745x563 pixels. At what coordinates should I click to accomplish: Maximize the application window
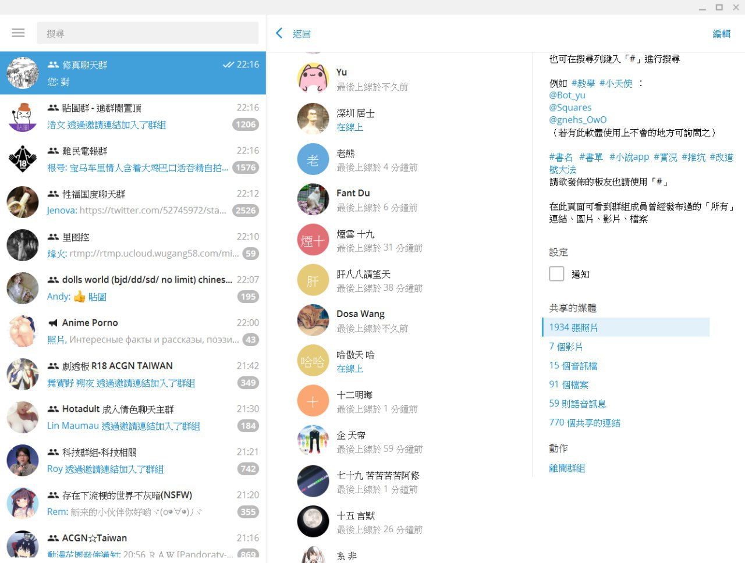coord(719,7)
